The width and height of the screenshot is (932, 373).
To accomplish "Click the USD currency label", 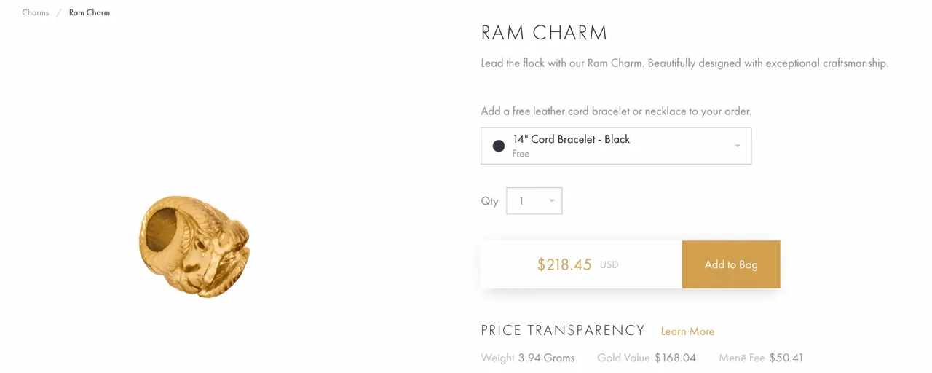I will coord(609,265).
